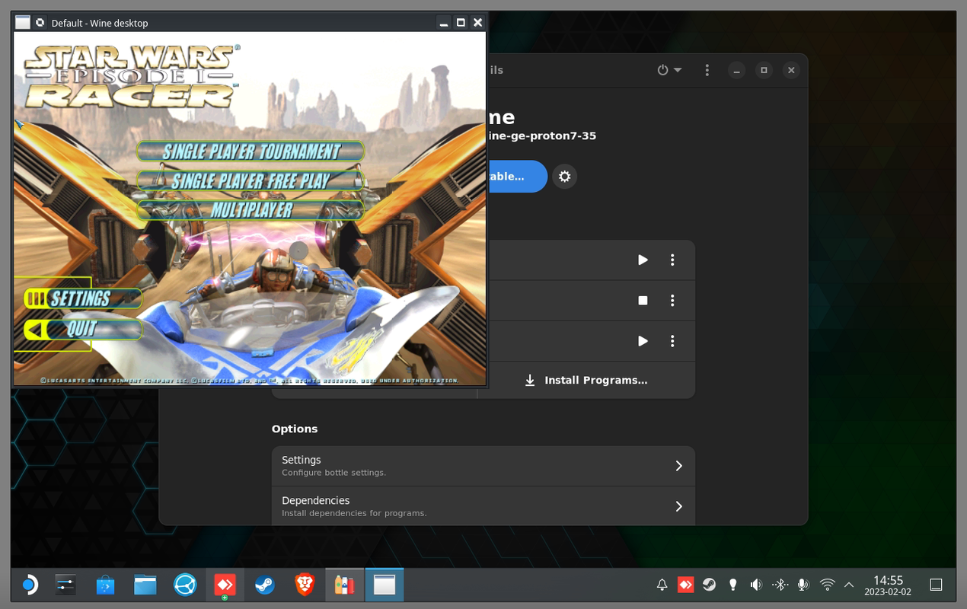Click the Wine desktop window menu icon

tap(23, 23)
